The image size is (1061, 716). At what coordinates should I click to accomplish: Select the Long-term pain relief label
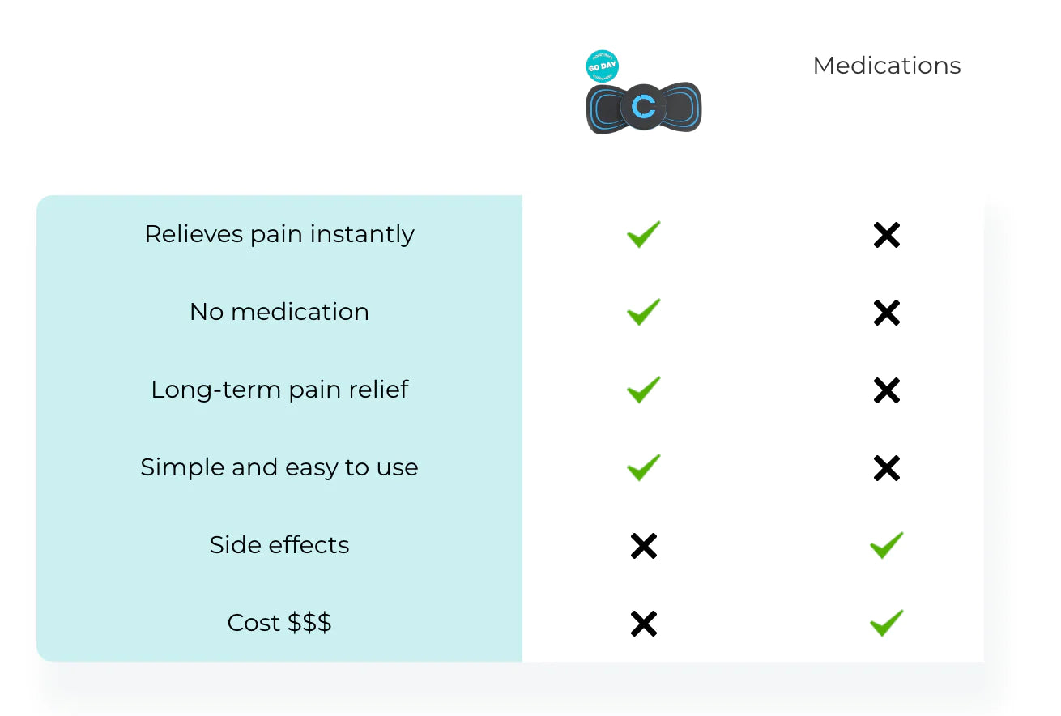(279, 390)
